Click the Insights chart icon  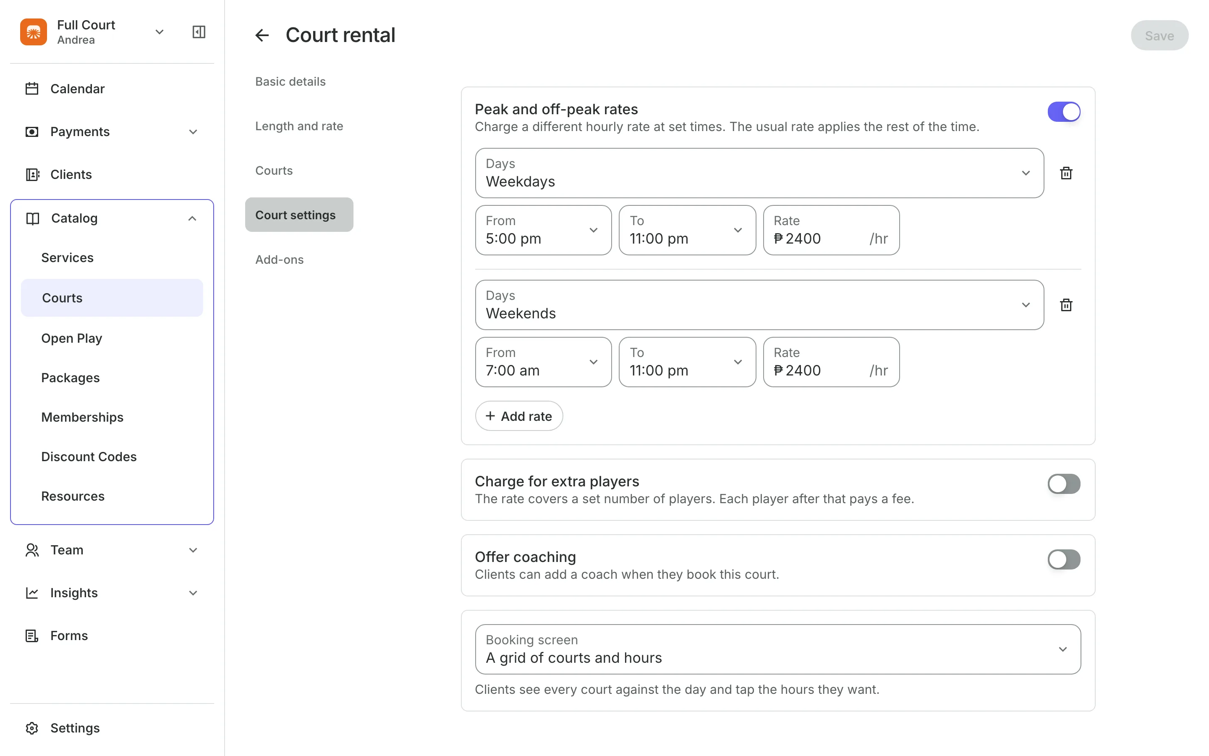pos(32,593)
